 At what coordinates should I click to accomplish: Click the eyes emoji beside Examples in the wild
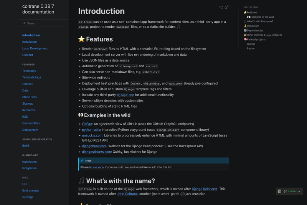tap(81, 115)
